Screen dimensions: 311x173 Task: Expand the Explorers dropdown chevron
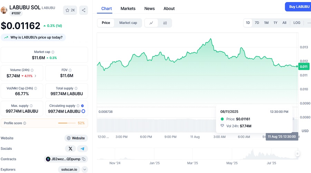click(x=85, y=170)
